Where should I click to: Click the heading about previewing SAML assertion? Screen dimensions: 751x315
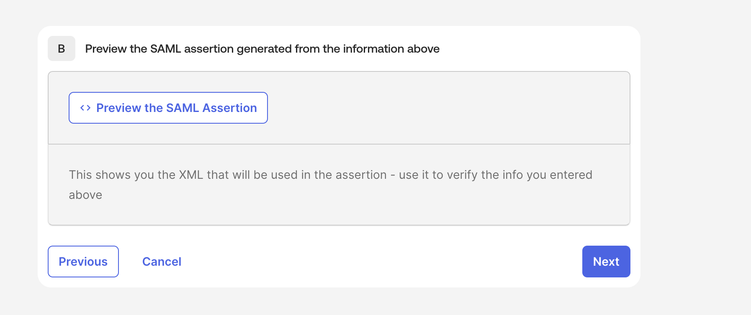[x=262, y=49]
